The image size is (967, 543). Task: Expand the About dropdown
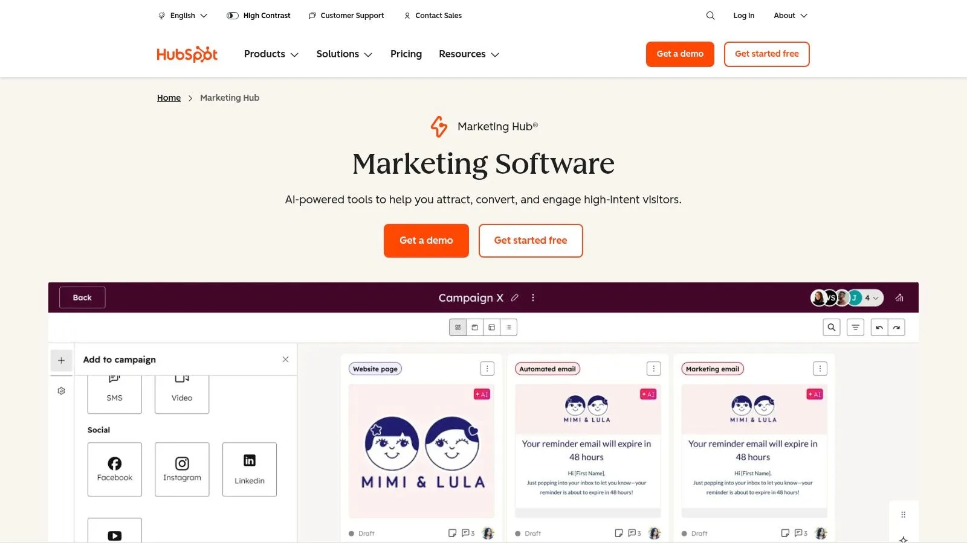[x=791, y=16]
